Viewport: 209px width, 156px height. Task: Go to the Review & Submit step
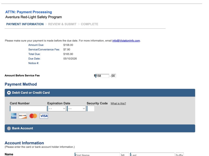(62, 24)
